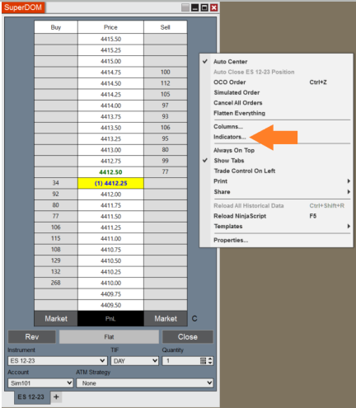Click the Price column header
This screenshot has width=356, height=408.
pos(110,27)
